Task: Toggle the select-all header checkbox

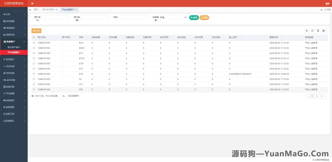Action: pos(34,38)
